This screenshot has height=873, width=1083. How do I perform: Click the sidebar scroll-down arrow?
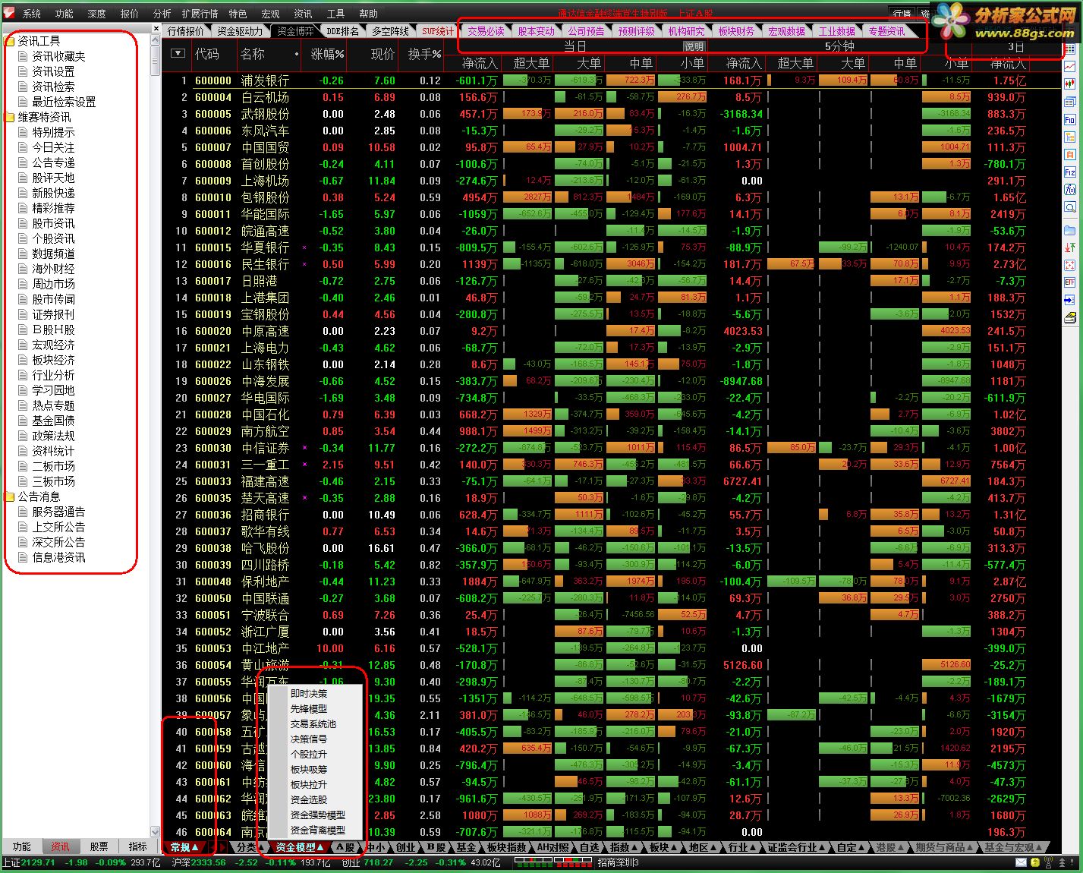156,831
